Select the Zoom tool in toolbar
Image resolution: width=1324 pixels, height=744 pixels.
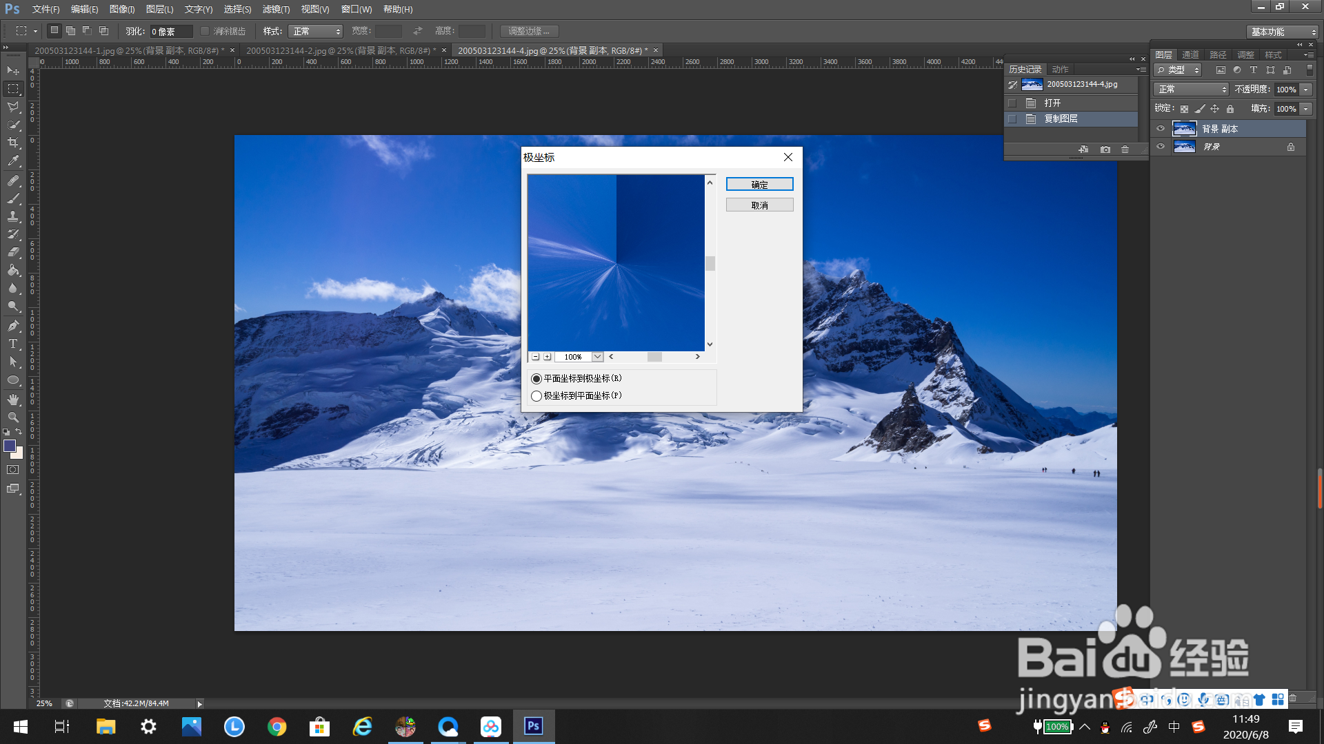pos(13,417)
